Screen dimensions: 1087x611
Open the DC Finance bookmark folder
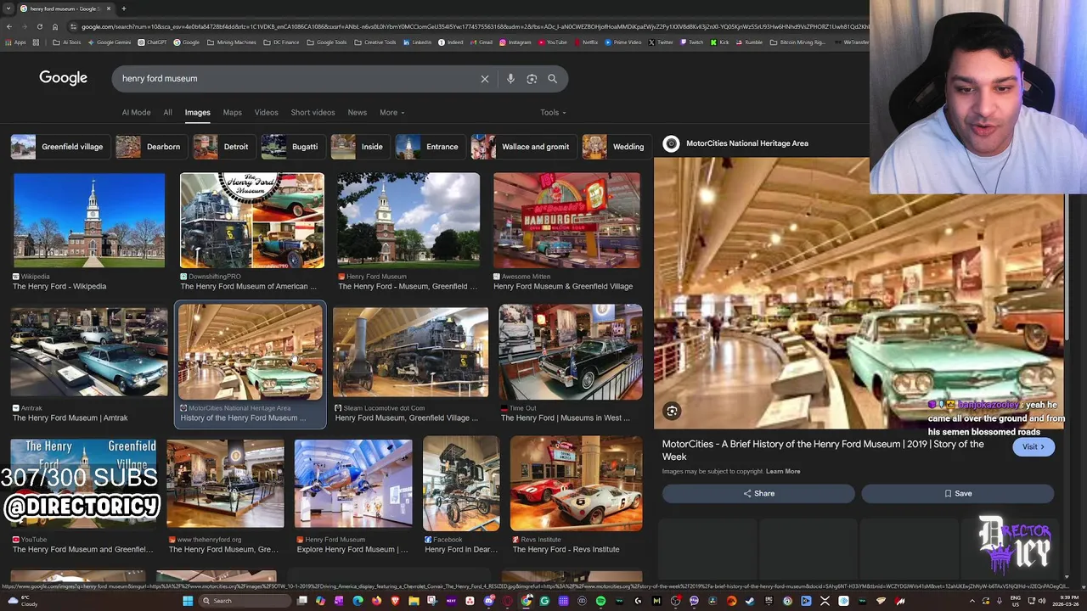click(281, 42)
